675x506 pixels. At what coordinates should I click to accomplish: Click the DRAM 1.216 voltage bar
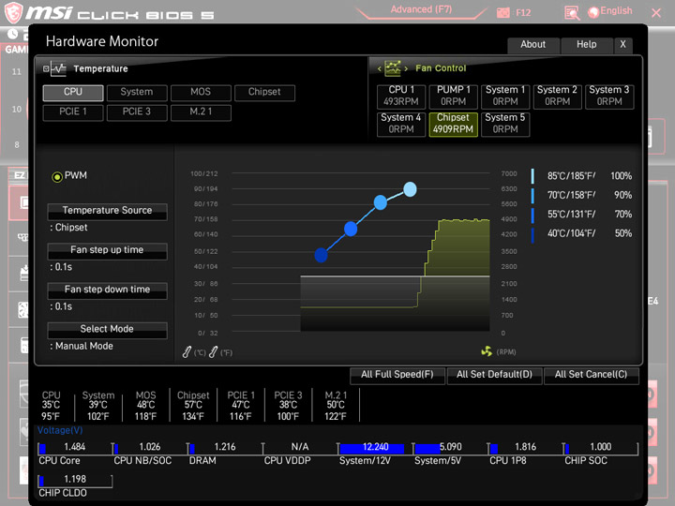tap(225, 448)
